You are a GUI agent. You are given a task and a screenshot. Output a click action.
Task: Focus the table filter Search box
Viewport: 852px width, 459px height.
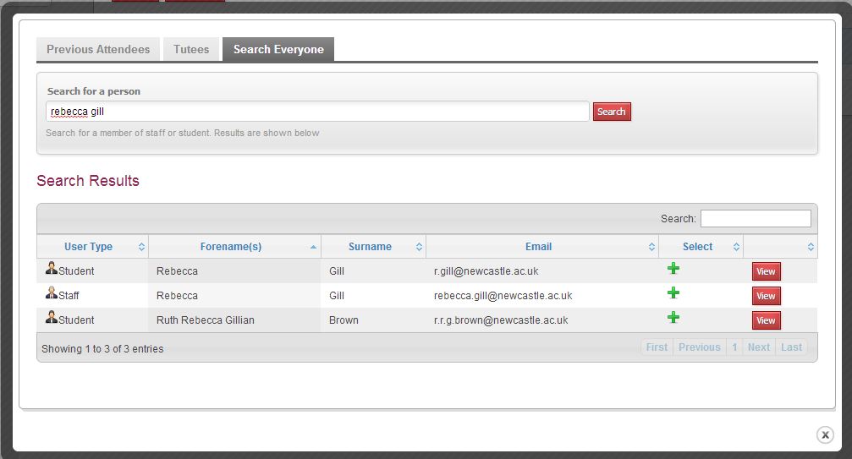coord(755,219)
